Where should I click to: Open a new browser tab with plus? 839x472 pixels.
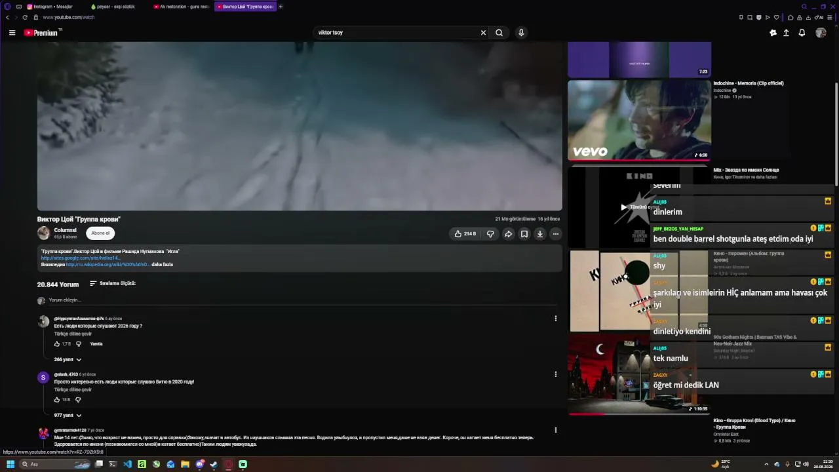pyautogui.click(x=281, y=7)
